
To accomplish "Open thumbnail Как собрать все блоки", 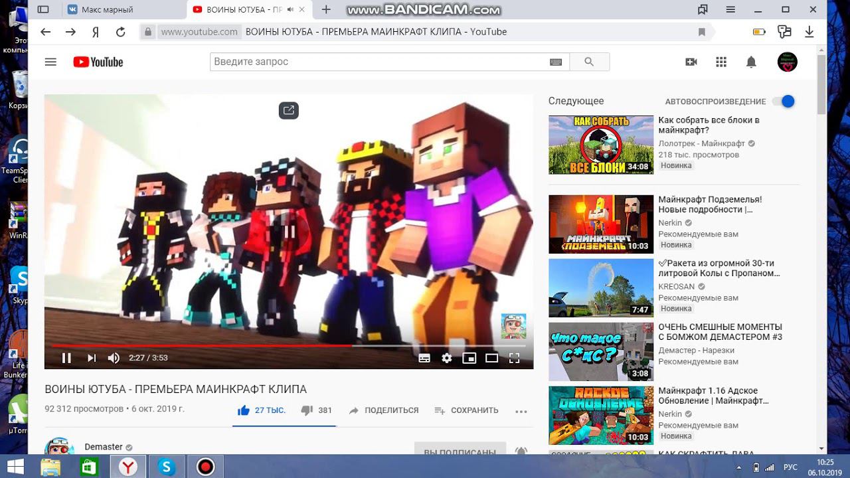I will [601, 145].
